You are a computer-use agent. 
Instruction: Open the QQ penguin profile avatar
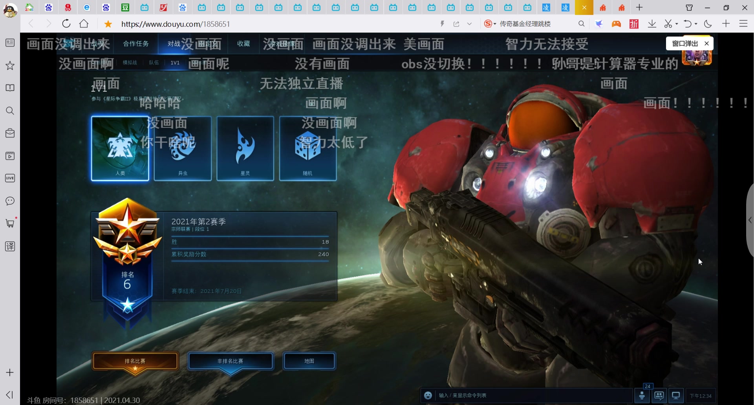10,10
